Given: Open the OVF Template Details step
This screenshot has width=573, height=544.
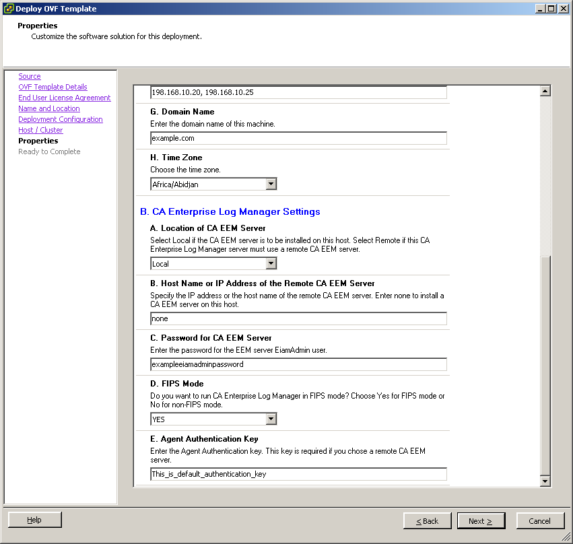Looking at the screenshot, I should pos(53,86).
